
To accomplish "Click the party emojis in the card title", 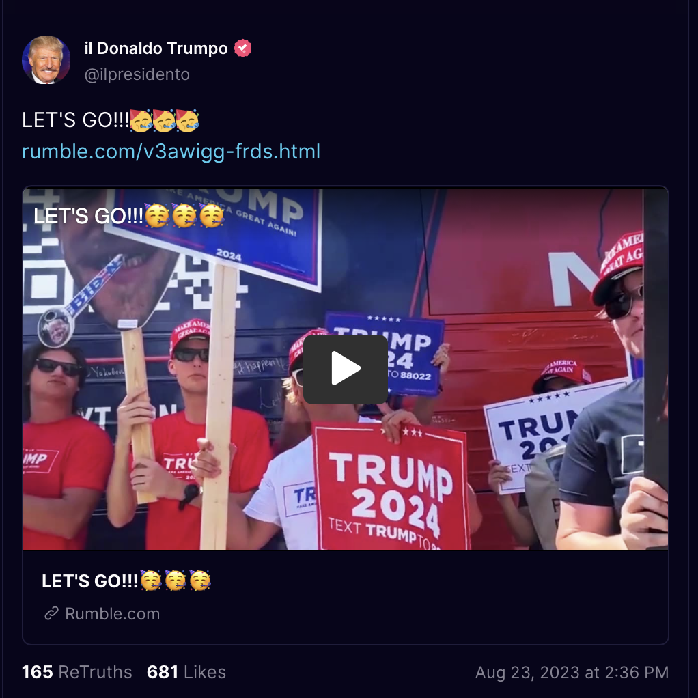I will pos(176,581).
